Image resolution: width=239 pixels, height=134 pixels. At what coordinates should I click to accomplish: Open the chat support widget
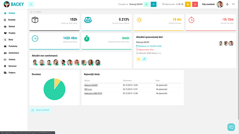(231, 127)
